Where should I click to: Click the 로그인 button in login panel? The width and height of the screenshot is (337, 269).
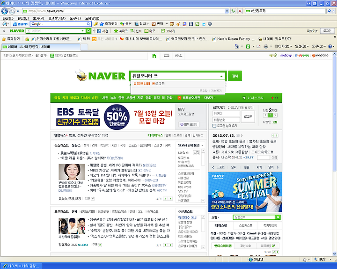[x=248, y=116]
